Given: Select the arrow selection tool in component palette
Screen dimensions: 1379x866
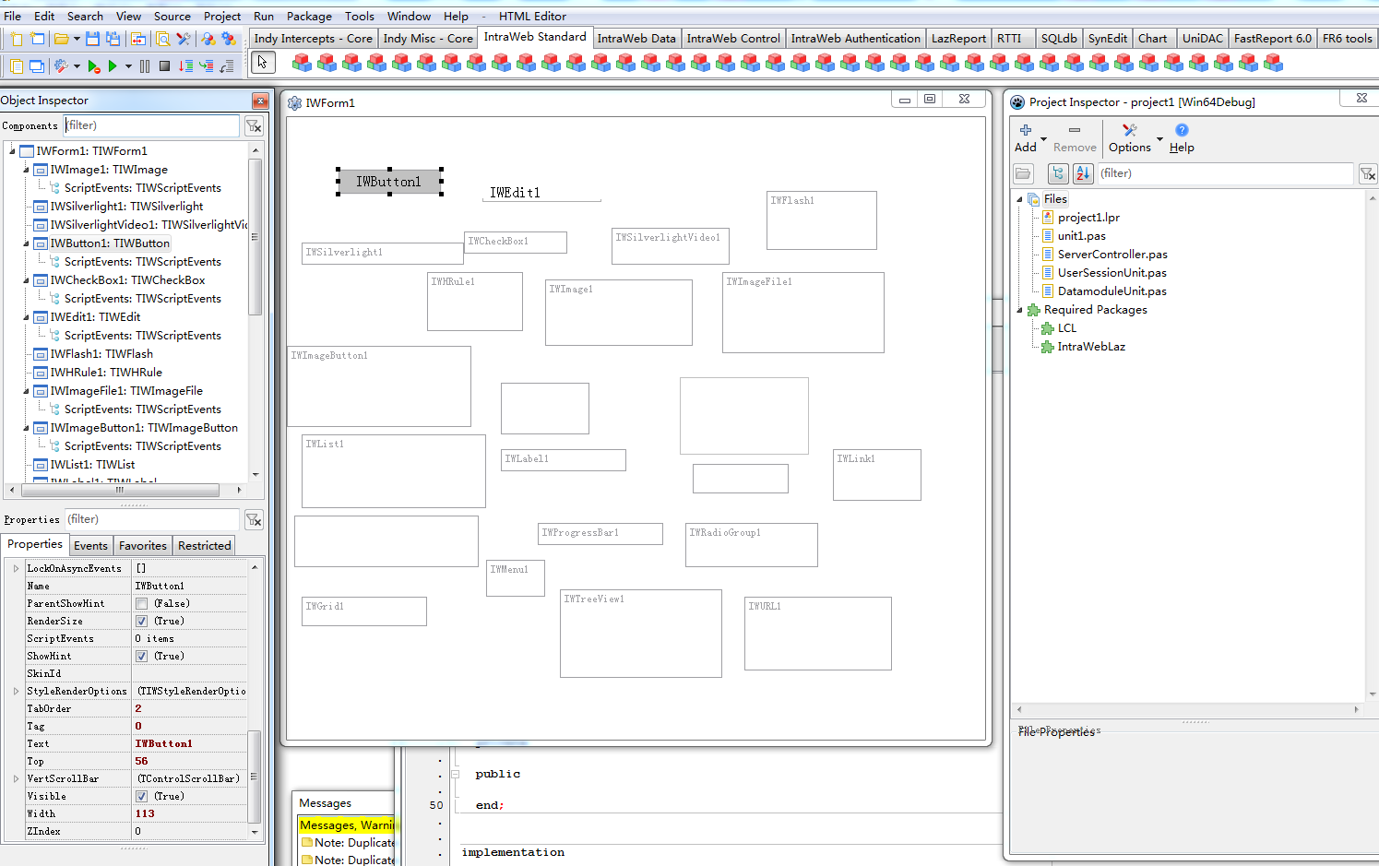Looking at the screenshot, I should click(263, 63).
